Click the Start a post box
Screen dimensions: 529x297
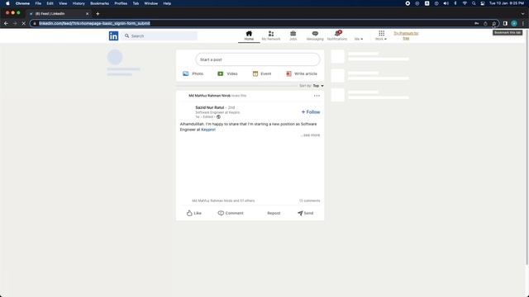tap(258, 59)
